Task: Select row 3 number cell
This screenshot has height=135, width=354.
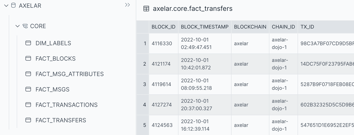Action: click(x=145, y=84)
